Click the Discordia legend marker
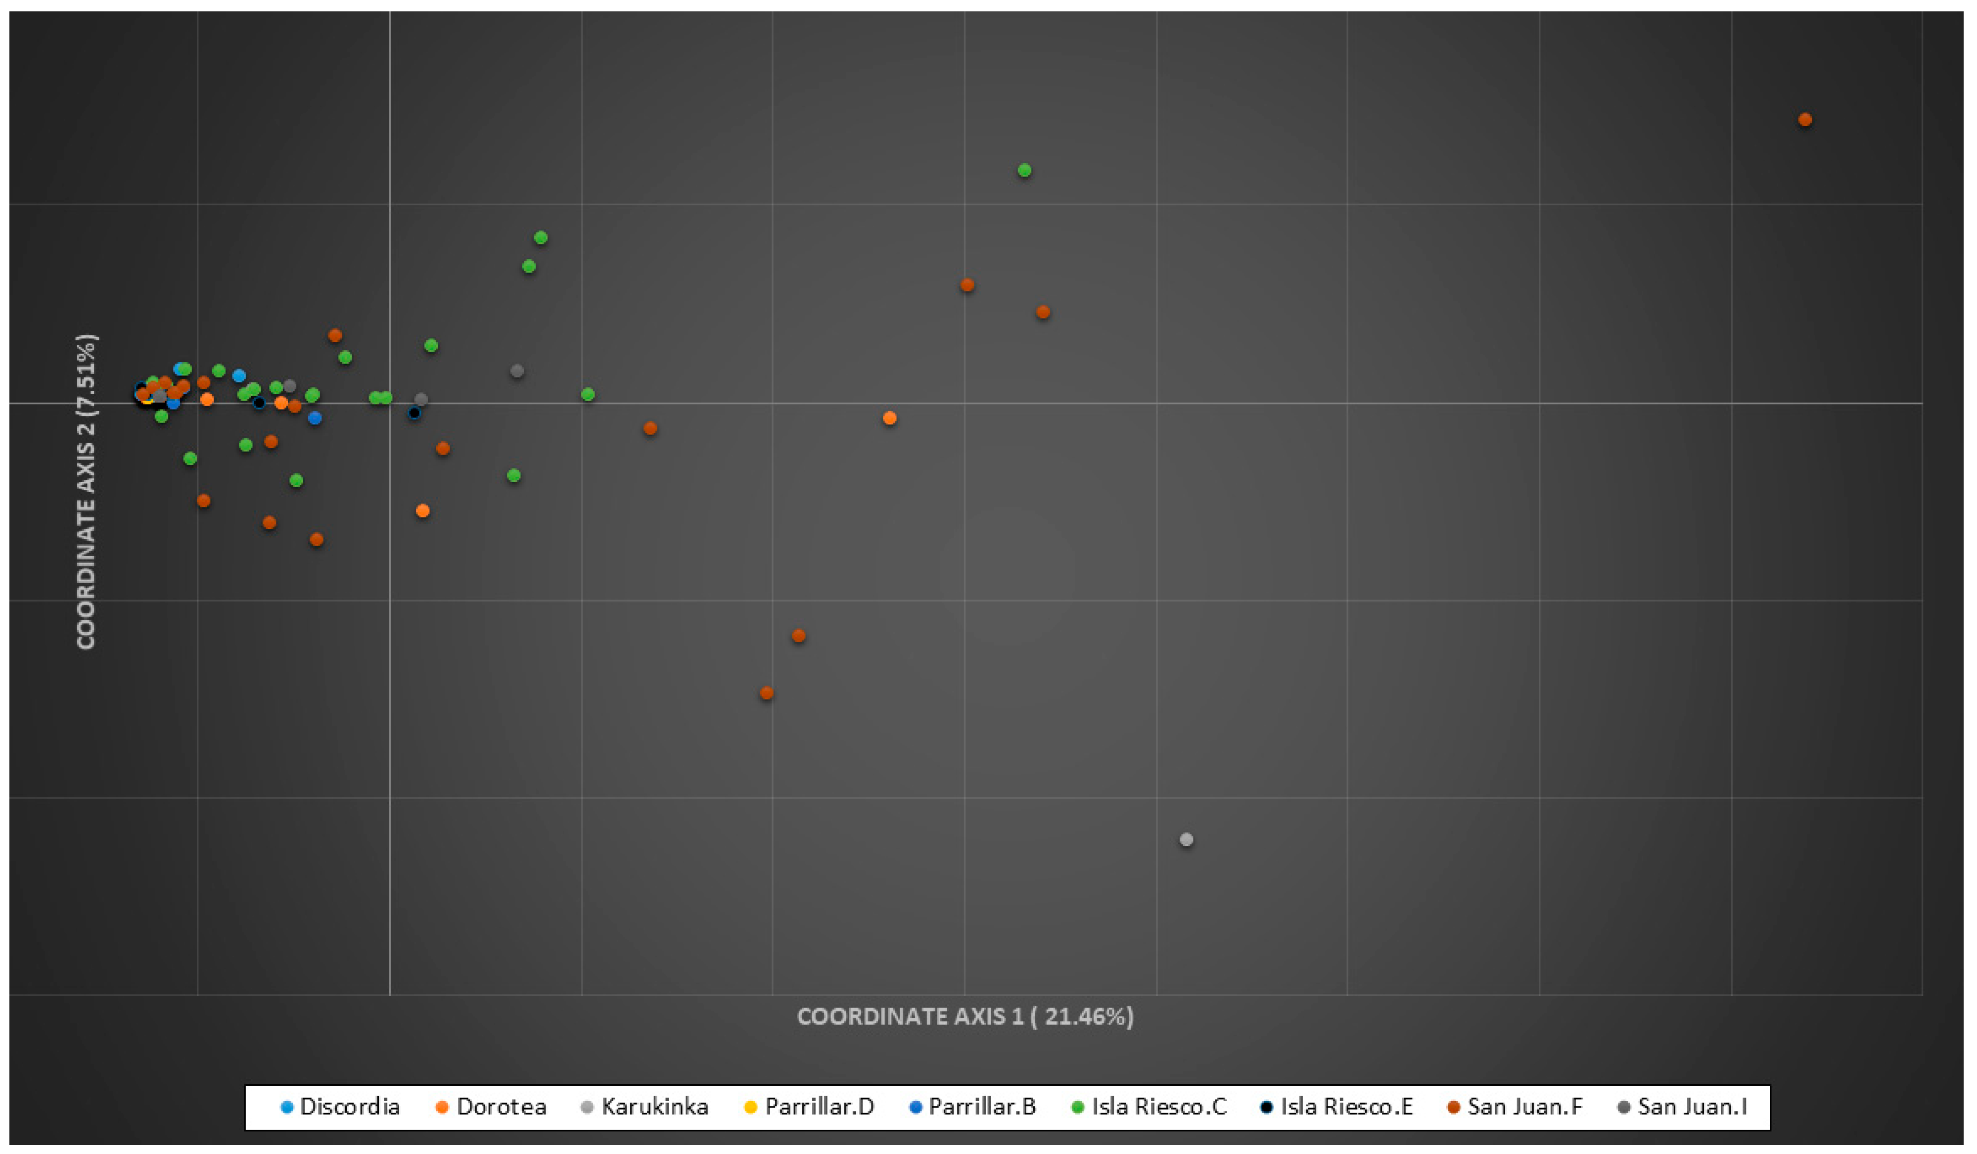 (x=287, y=1107)
